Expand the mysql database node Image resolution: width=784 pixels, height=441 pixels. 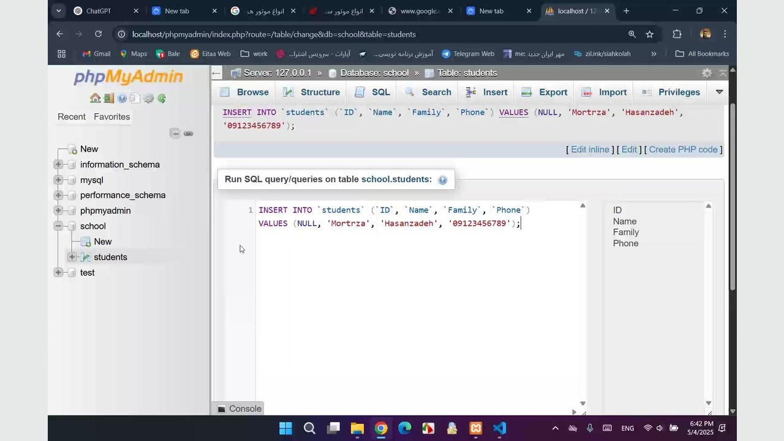[58, 180]
